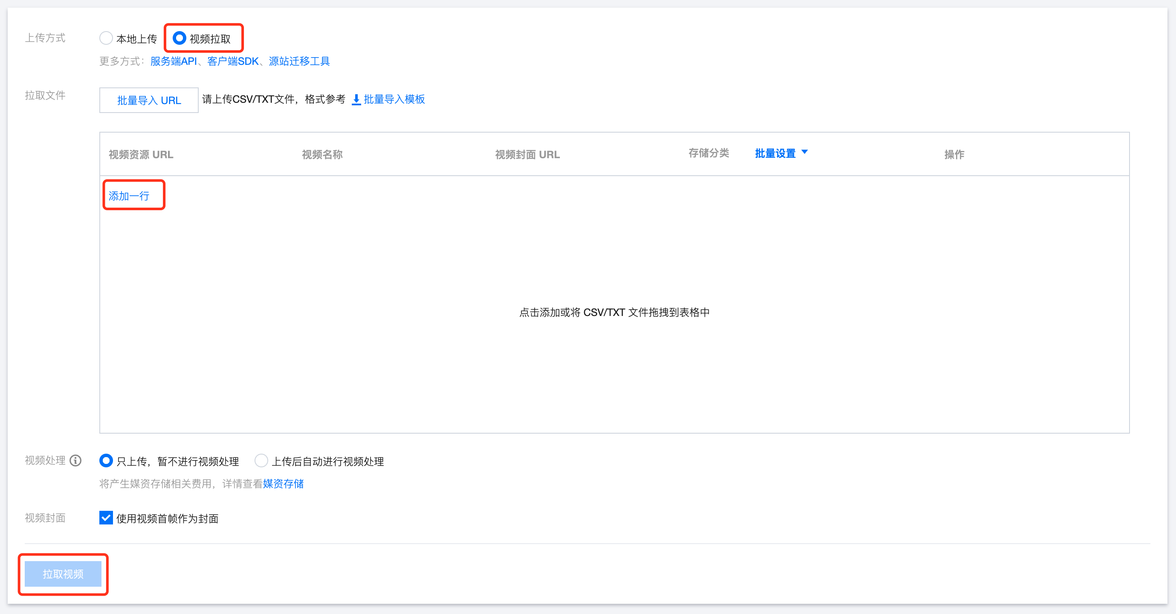The height and width of the screenshot is (614, 1176).
Task: Select the 本地上传 radio button
Action: point(106,38)
